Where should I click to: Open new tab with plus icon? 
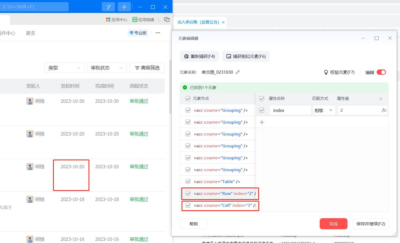point(124,7)
